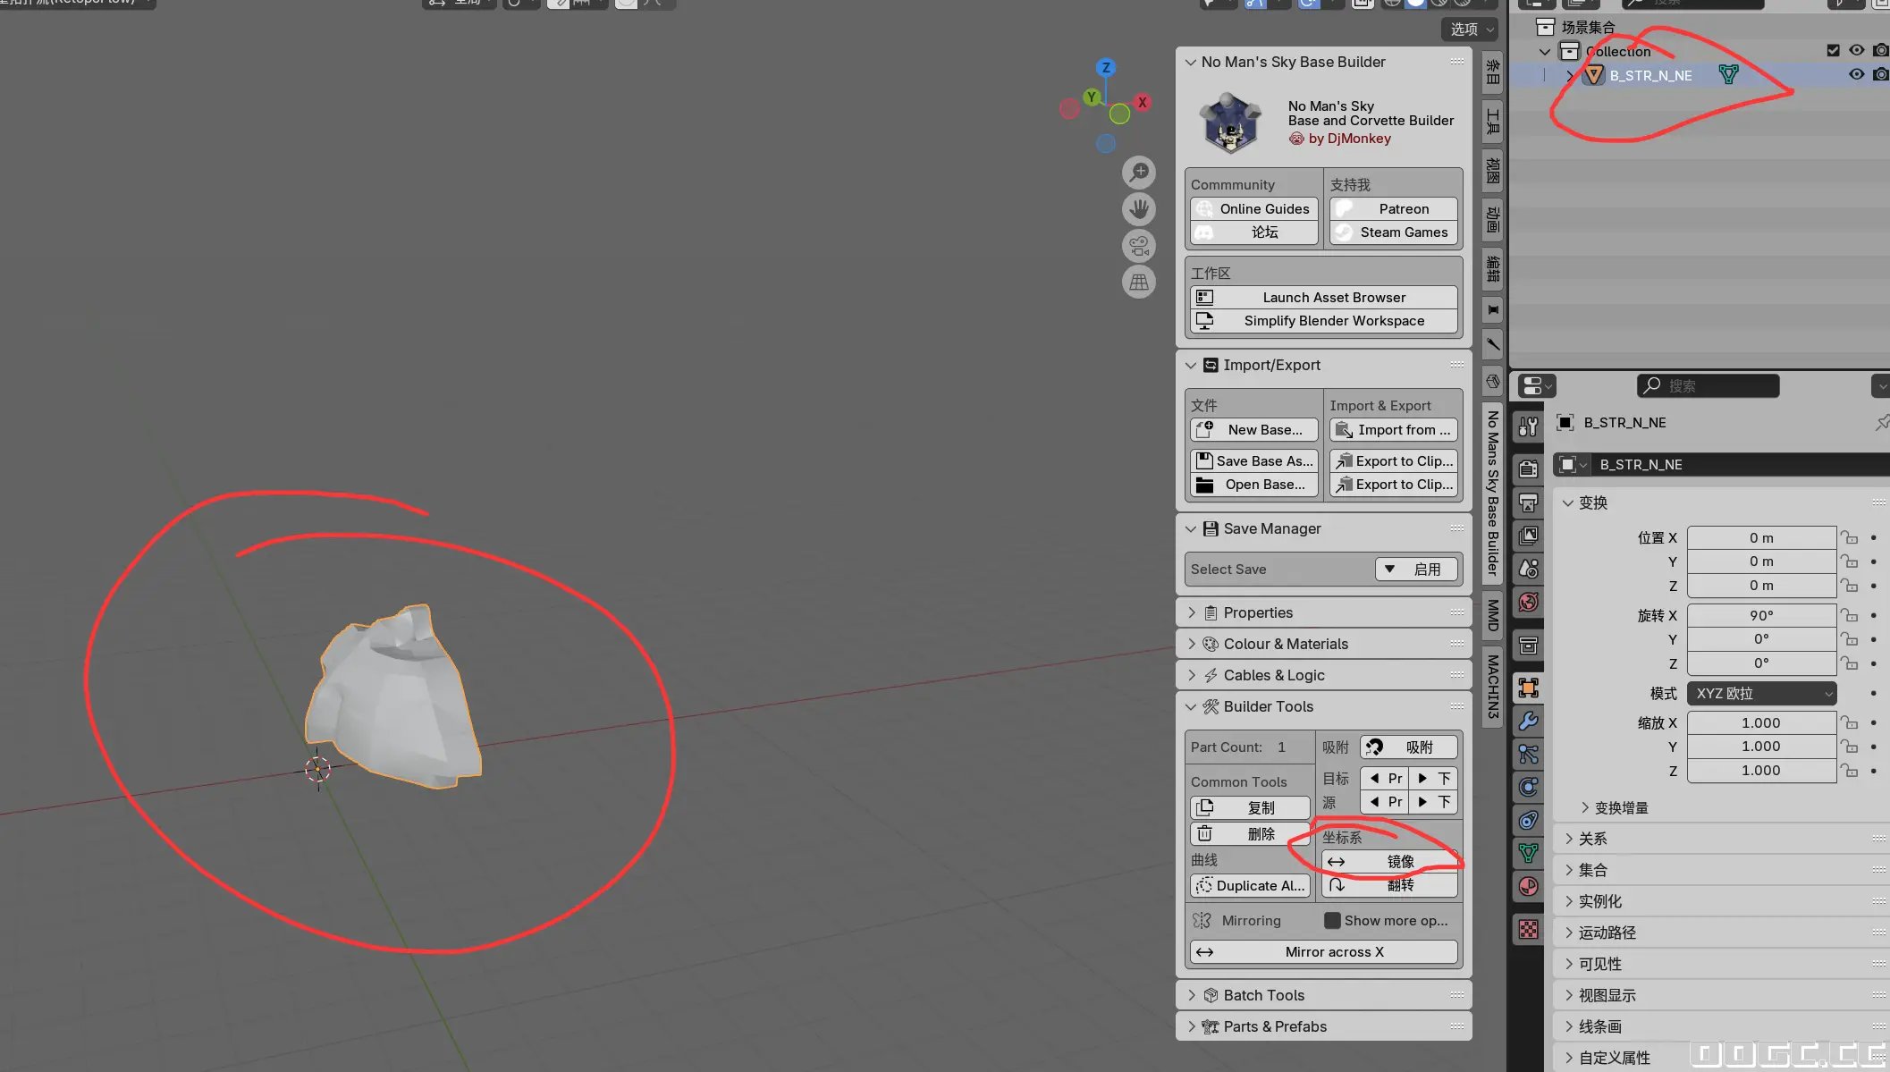This screenshot has width=1890, height=1072.
Task: Open the rotation mode XYZ dropdown
Action: pyautogui.click(x=1761, y=694)
